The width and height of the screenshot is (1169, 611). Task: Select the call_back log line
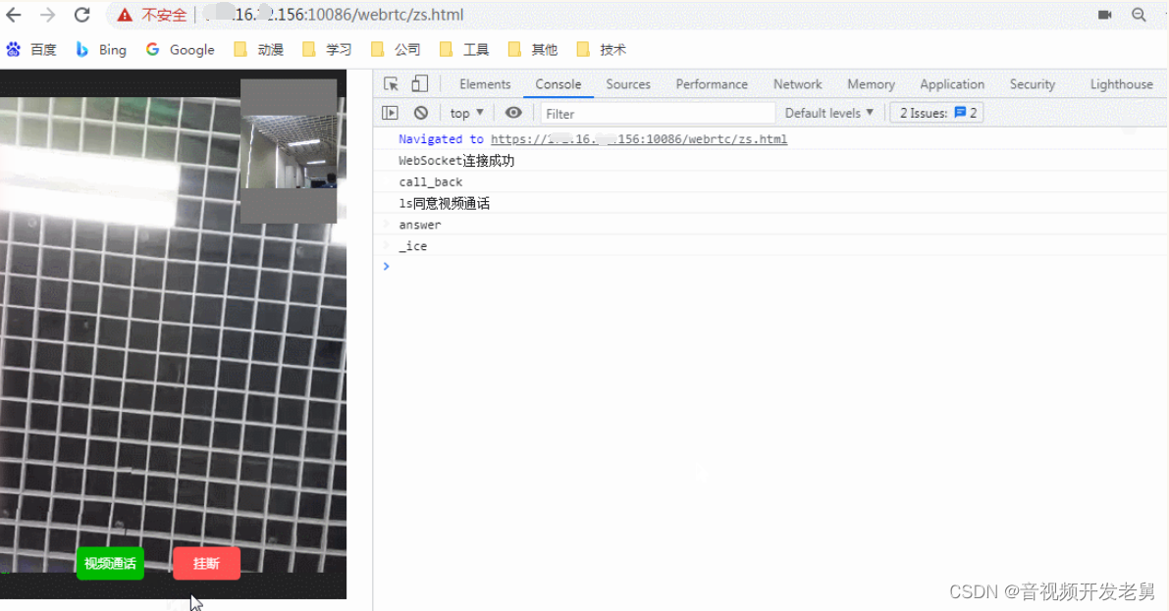(431, 181)
